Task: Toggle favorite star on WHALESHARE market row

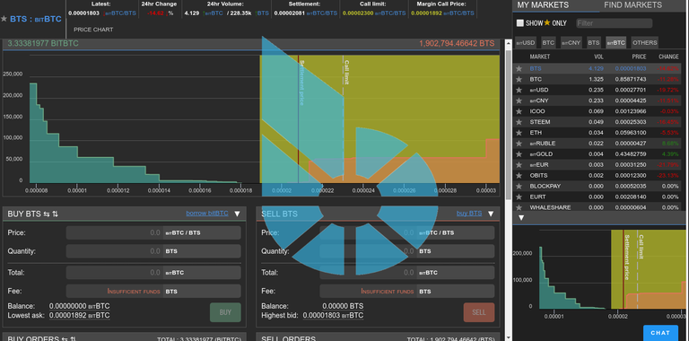Action: 519,207
